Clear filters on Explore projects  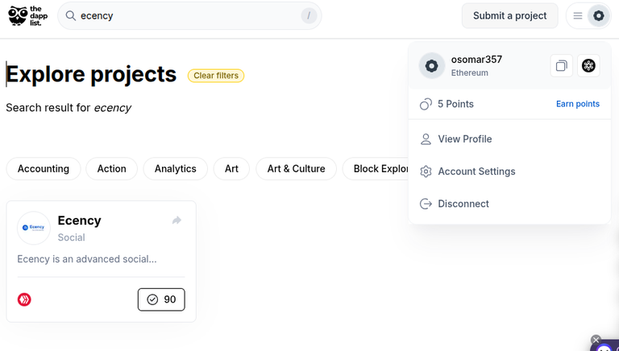click(x=216, y=76)
